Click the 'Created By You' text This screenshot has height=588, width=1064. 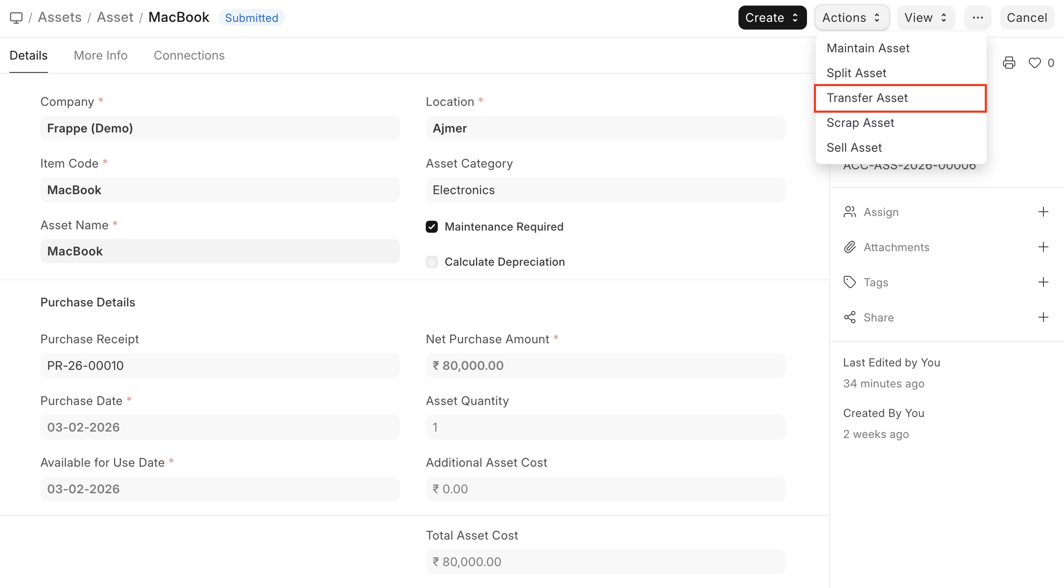(x=884, y=413)
